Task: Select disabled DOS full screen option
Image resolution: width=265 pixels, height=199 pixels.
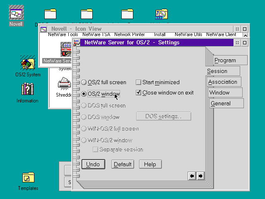Action: (x=104, y=105)
